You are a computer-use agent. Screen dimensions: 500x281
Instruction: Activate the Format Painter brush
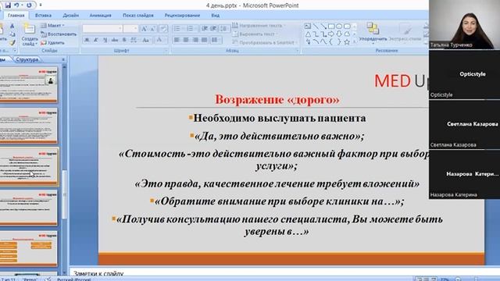12,42
